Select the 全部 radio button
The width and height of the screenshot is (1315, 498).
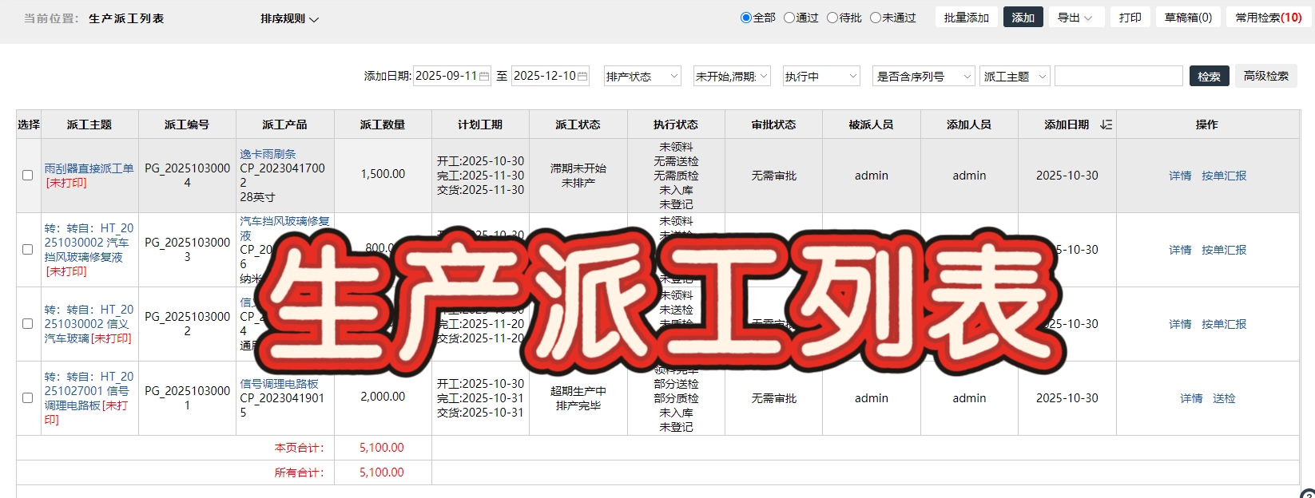746,18
